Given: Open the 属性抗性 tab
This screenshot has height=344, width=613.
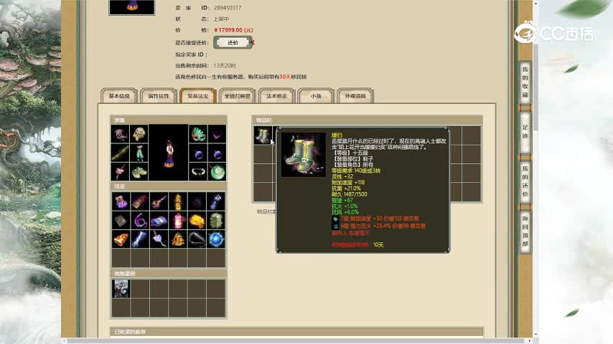Looking at the screenshot, I should pos(159,95).
